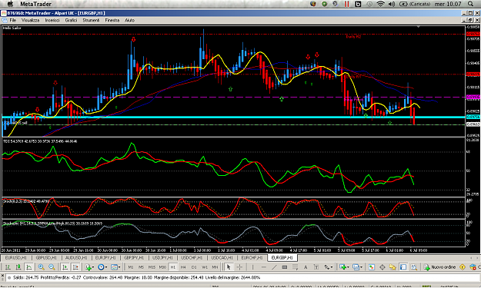The height and width of the screenshot is (288, 481).
Task: Switch to the GBPUSD,H1 chart tab
Action: [x=46, y=258]
